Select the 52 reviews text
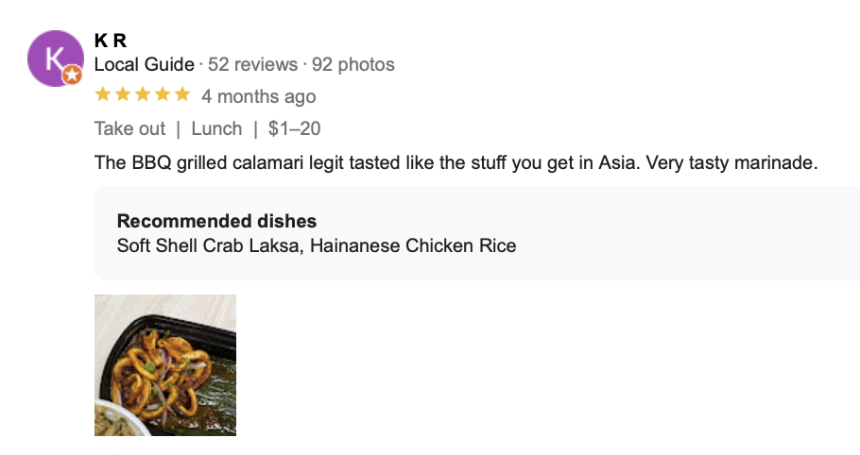 (251, 65)
